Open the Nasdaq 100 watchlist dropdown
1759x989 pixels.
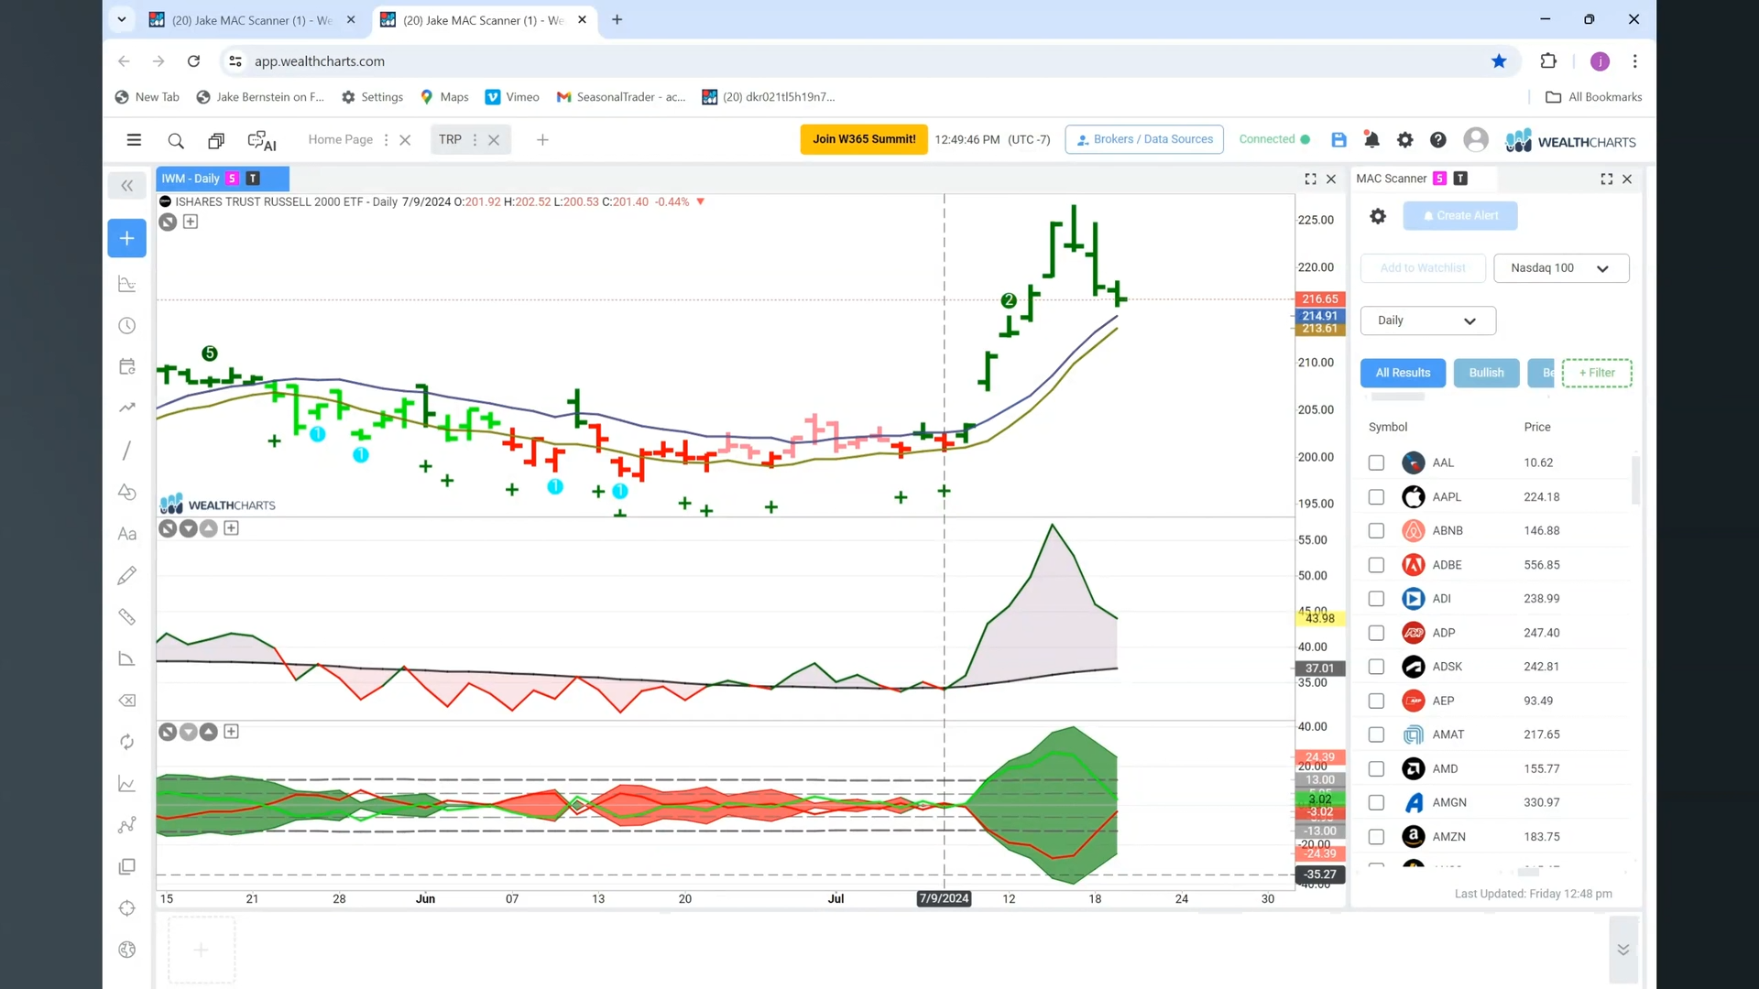pyautogui.click(x=1561, y=268)
